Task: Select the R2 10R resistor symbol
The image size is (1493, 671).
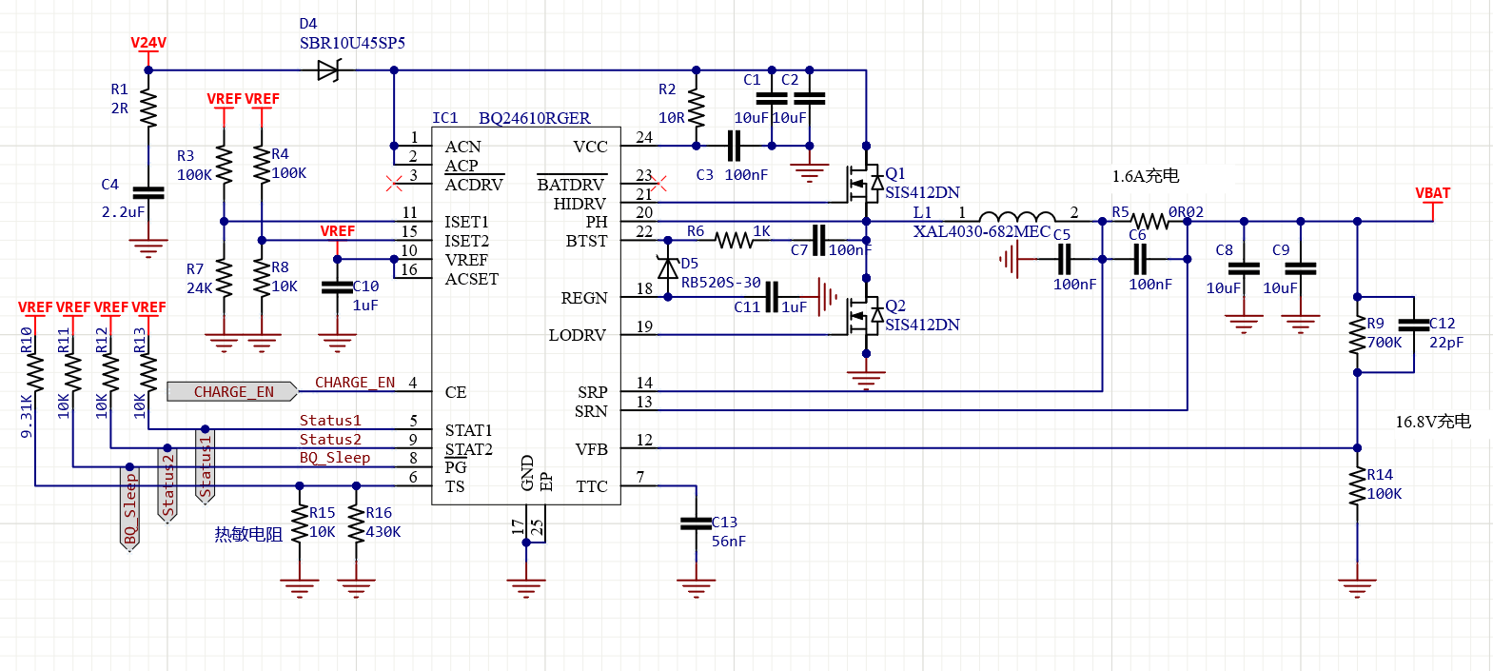Action: click(697, 108)
